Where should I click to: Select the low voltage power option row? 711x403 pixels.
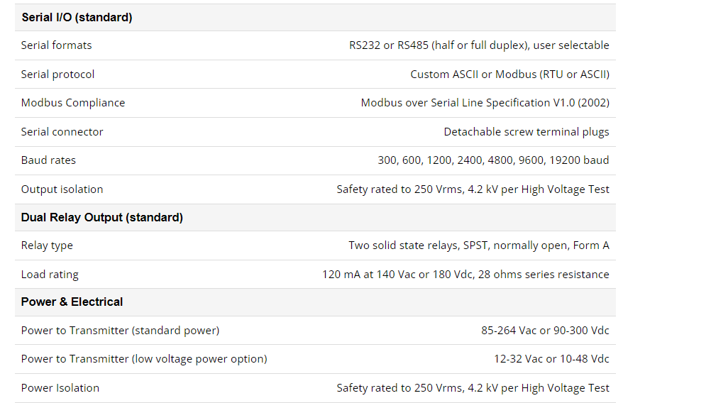pyautogui.click(x=315, y=359)
